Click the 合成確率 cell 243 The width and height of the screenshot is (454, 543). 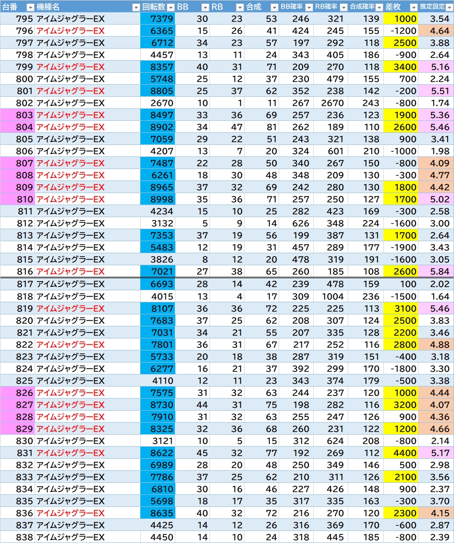click(x=366, y=103)
